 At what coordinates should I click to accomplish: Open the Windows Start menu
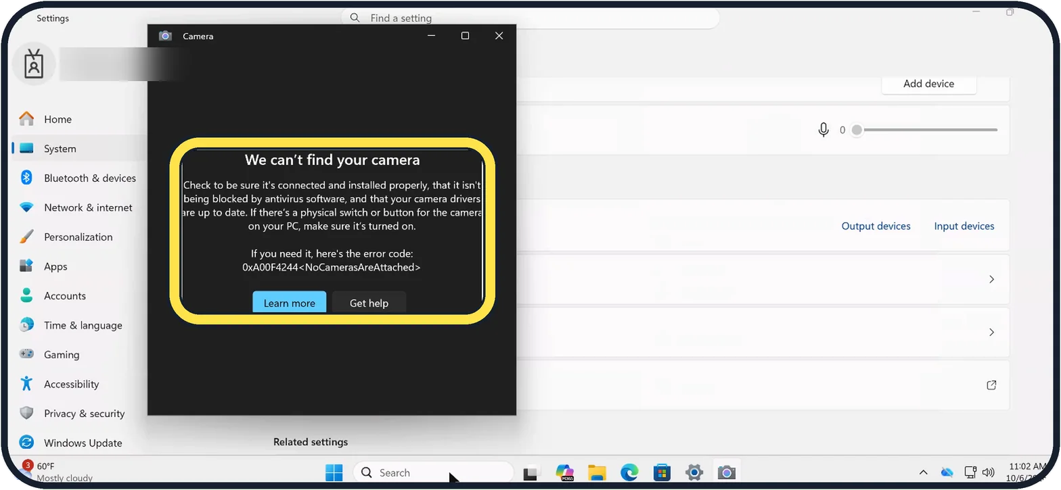(x=334, y=472)
